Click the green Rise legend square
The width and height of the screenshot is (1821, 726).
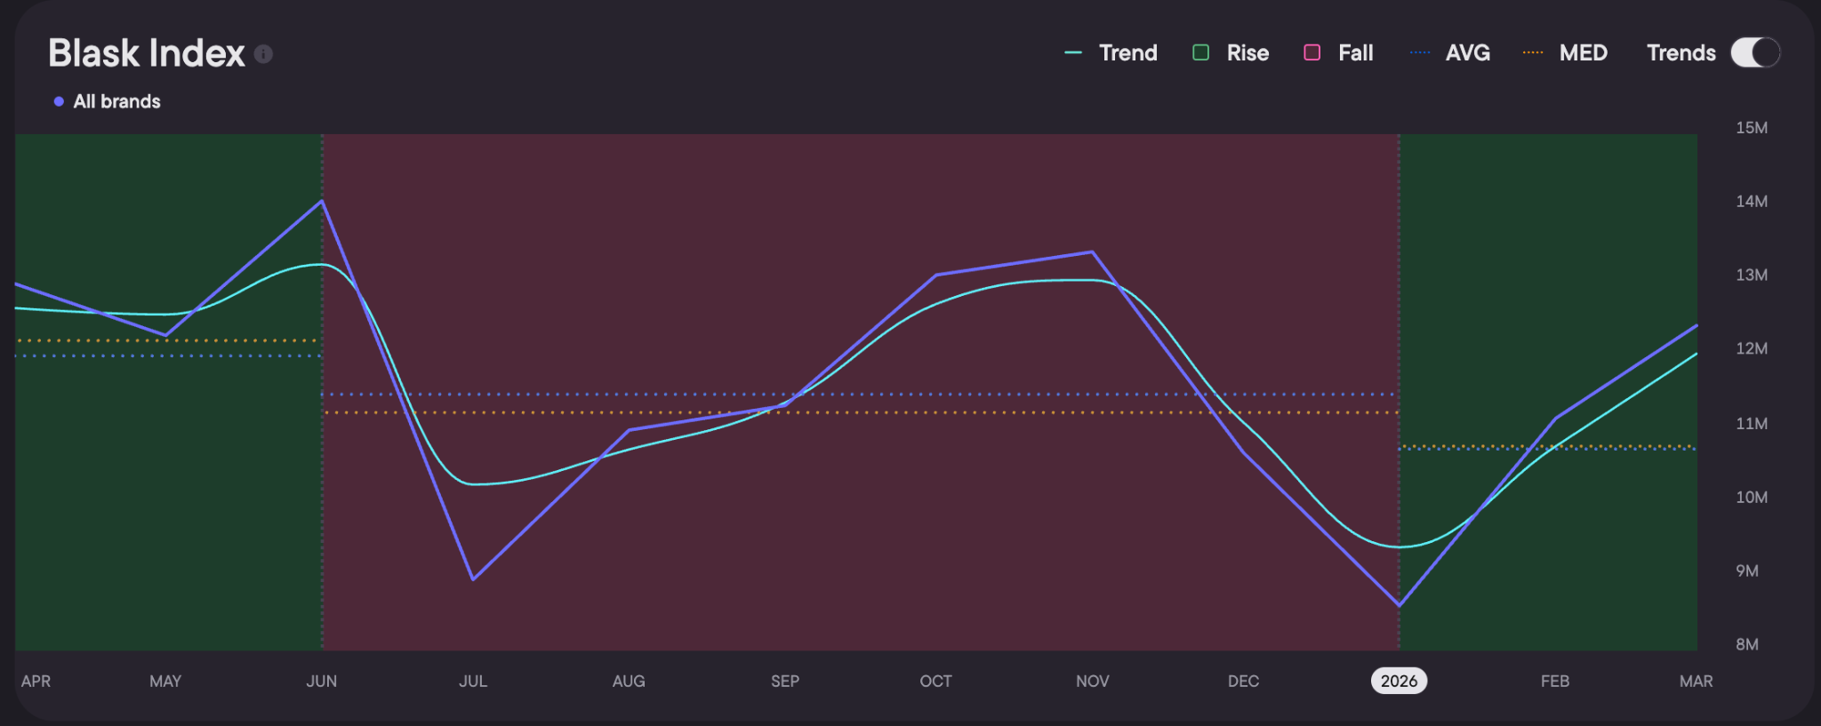[x=1200, y=52]
